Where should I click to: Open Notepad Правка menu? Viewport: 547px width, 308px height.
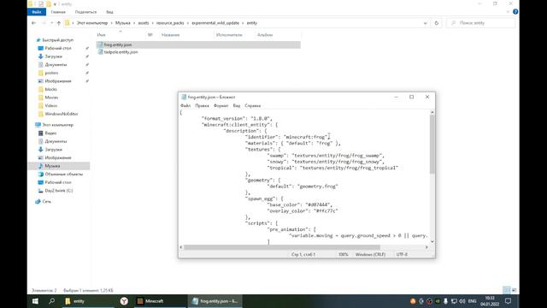pos(202,105)
